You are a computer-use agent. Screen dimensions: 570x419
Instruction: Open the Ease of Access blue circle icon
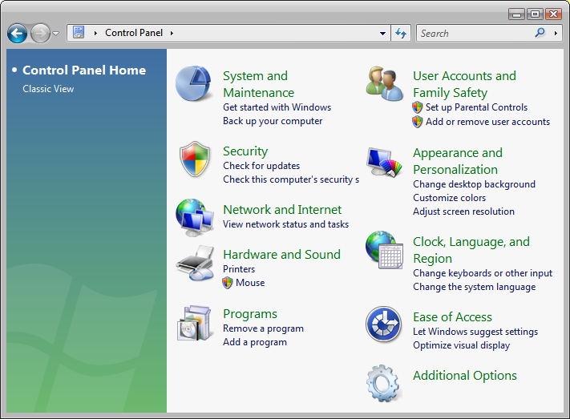[383, 324]
